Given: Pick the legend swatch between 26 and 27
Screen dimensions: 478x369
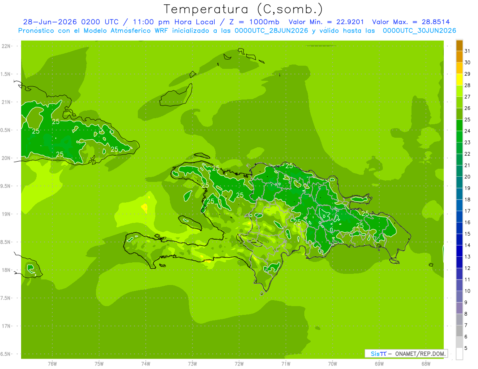Looking at the screenshot, I should 459,102.
